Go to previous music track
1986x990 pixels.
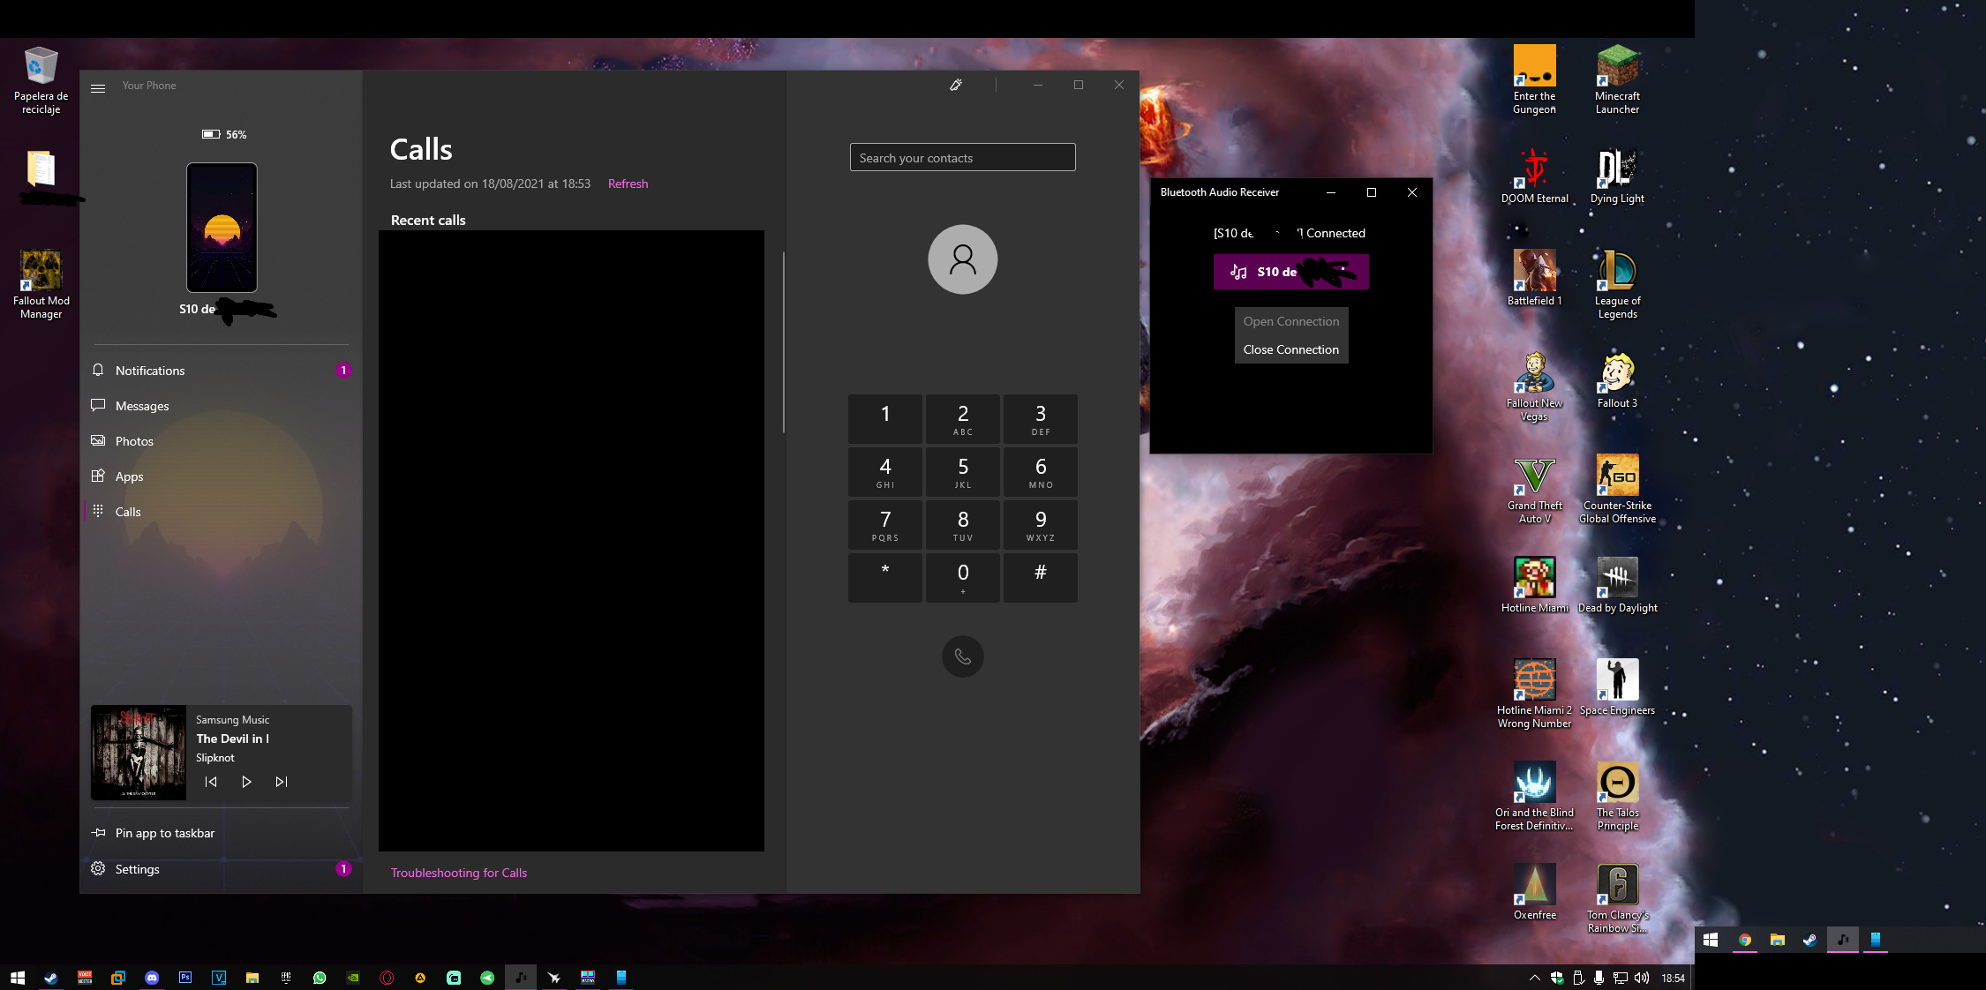pos(211,782)
